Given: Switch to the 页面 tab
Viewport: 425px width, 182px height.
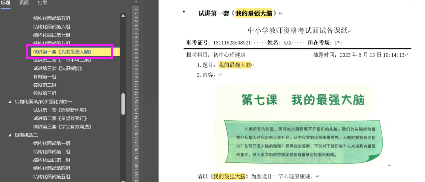Looking at the screenshot, I should coord(24,3).
